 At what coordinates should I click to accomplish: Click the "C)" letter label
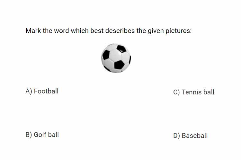tap(176, 92)
